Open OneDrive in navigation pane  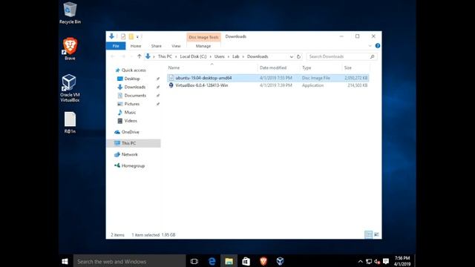click(x=131, y=132)
